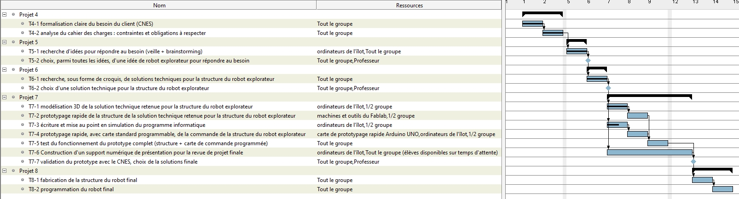Click the Projet 4 black summary bar
Screen dimensions: 739x199
tap(542, 13)
